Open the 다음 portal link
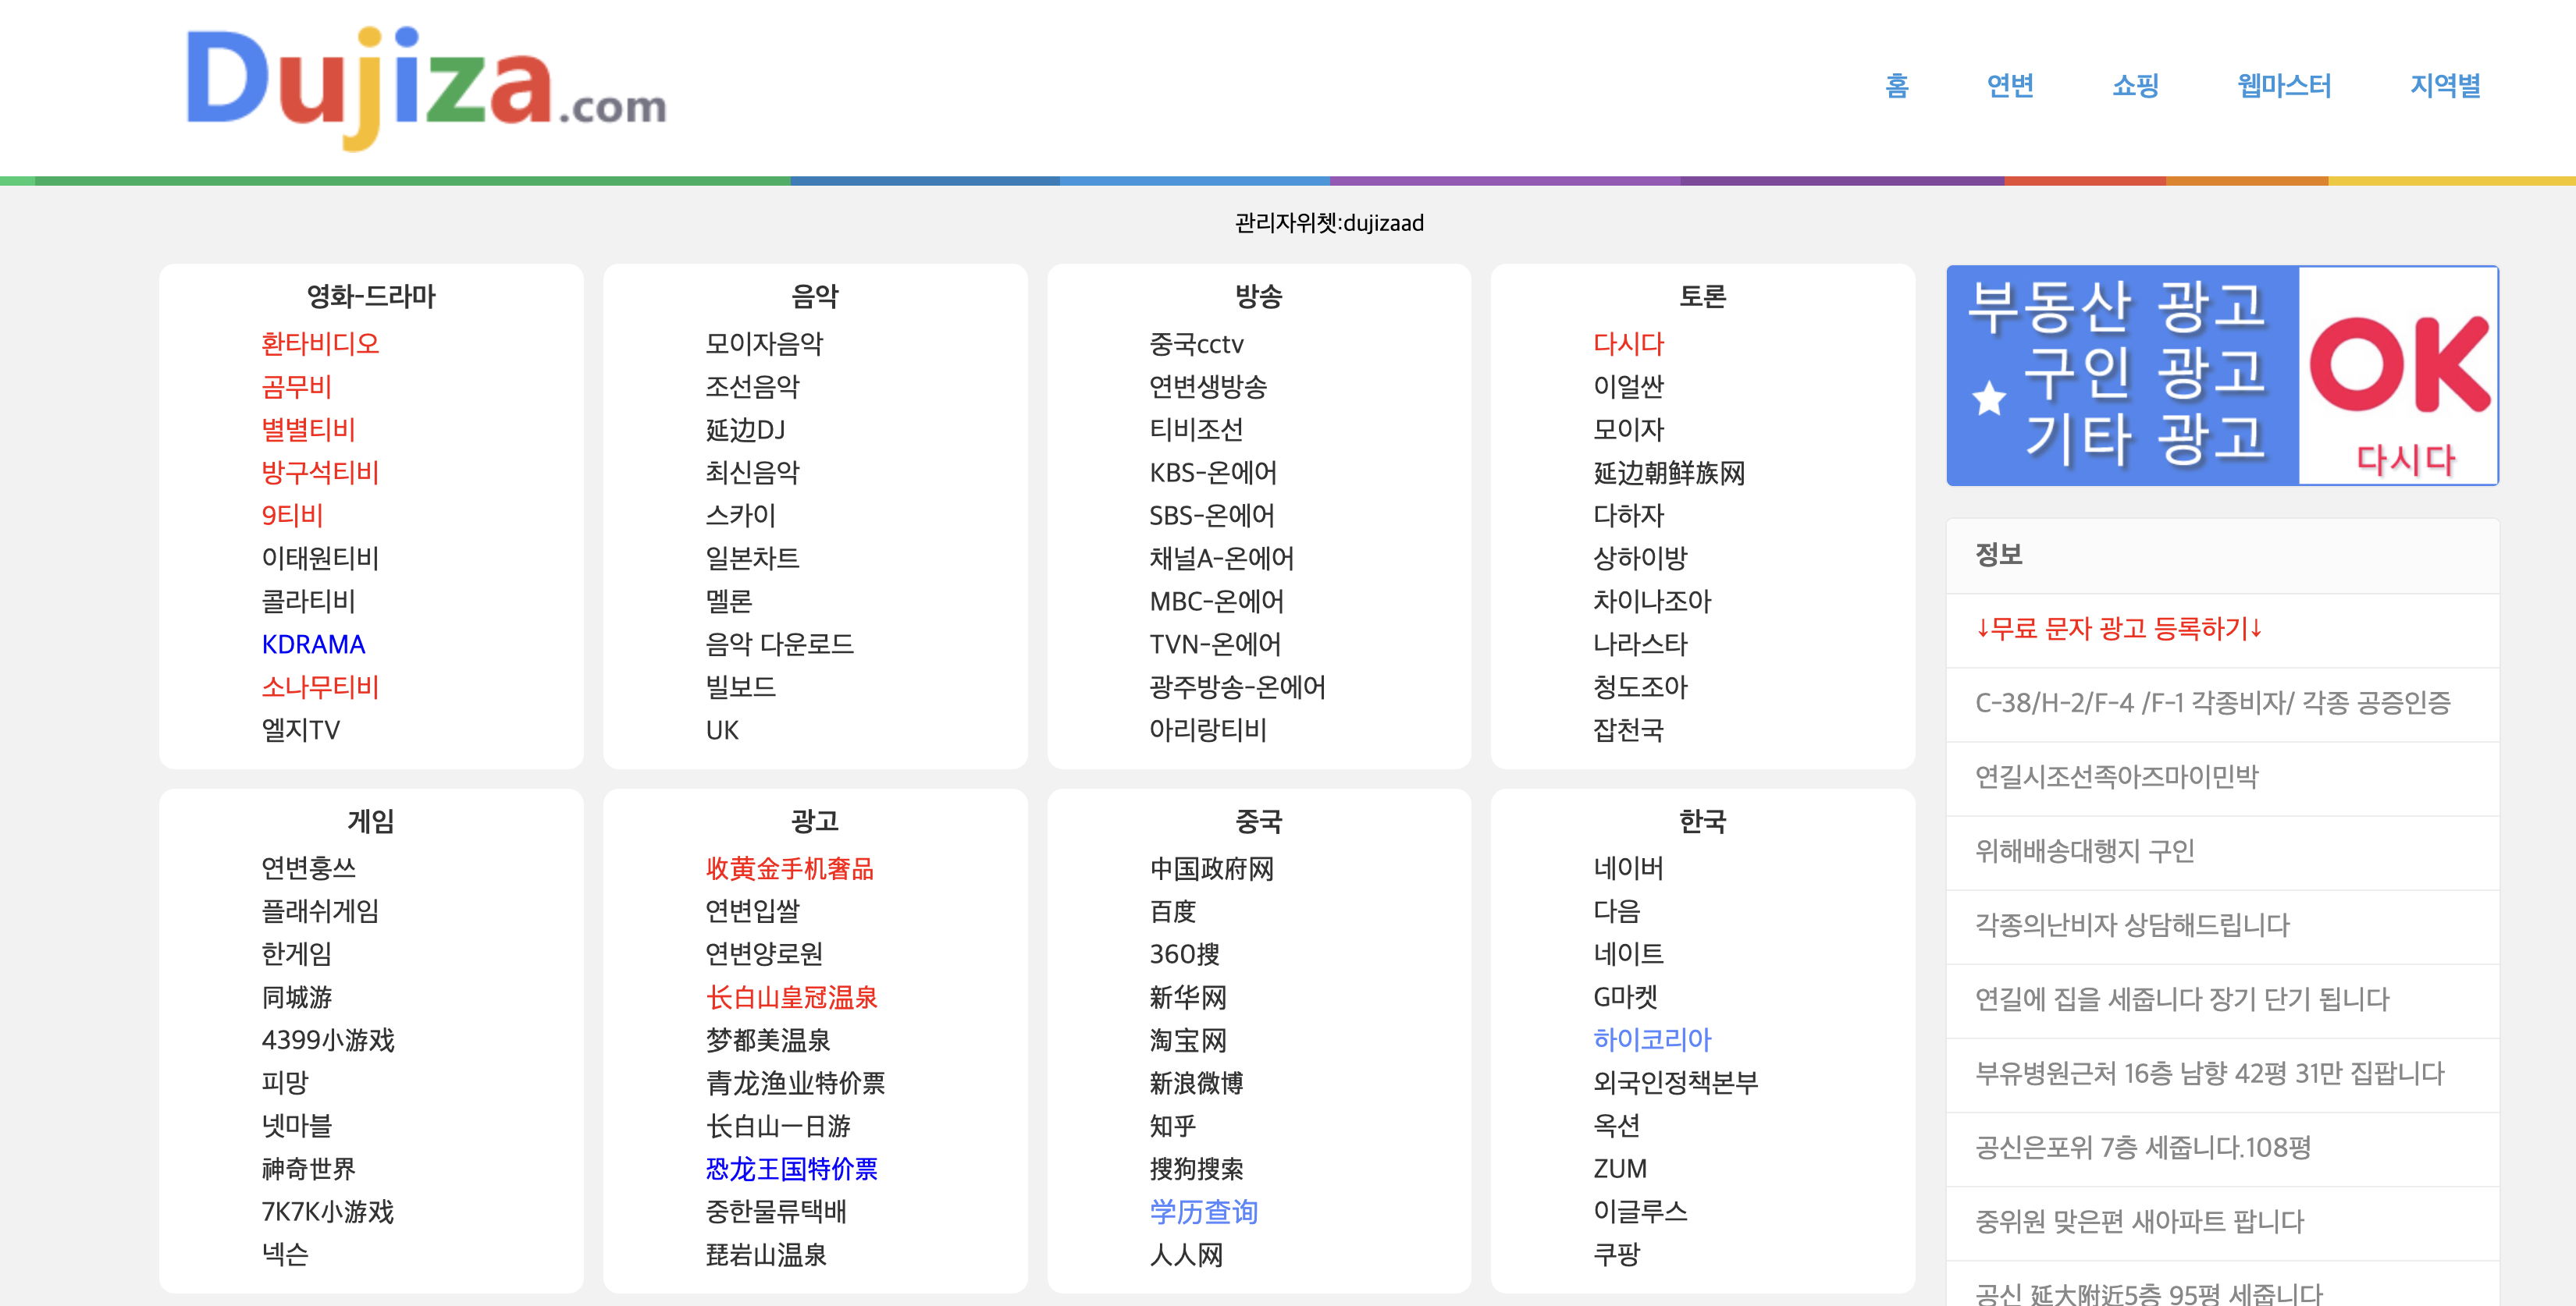 tap(1616, 911)
